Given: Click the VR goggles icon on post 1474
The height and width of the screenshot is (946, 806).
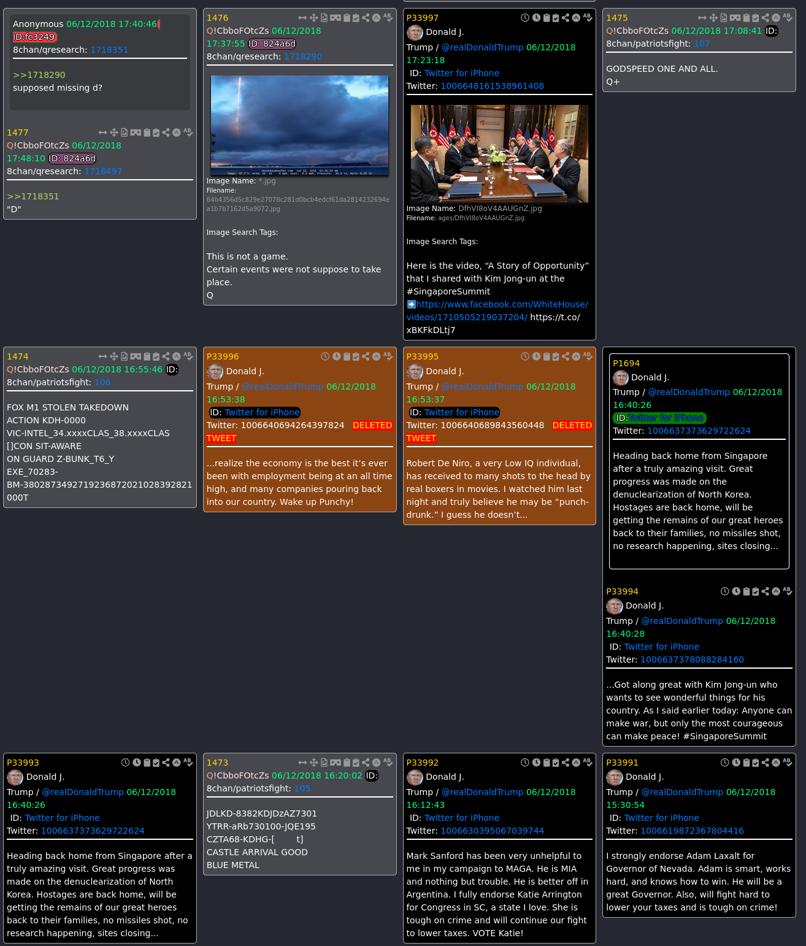Looking at the screenshot, I should click(x=136, y=356).
